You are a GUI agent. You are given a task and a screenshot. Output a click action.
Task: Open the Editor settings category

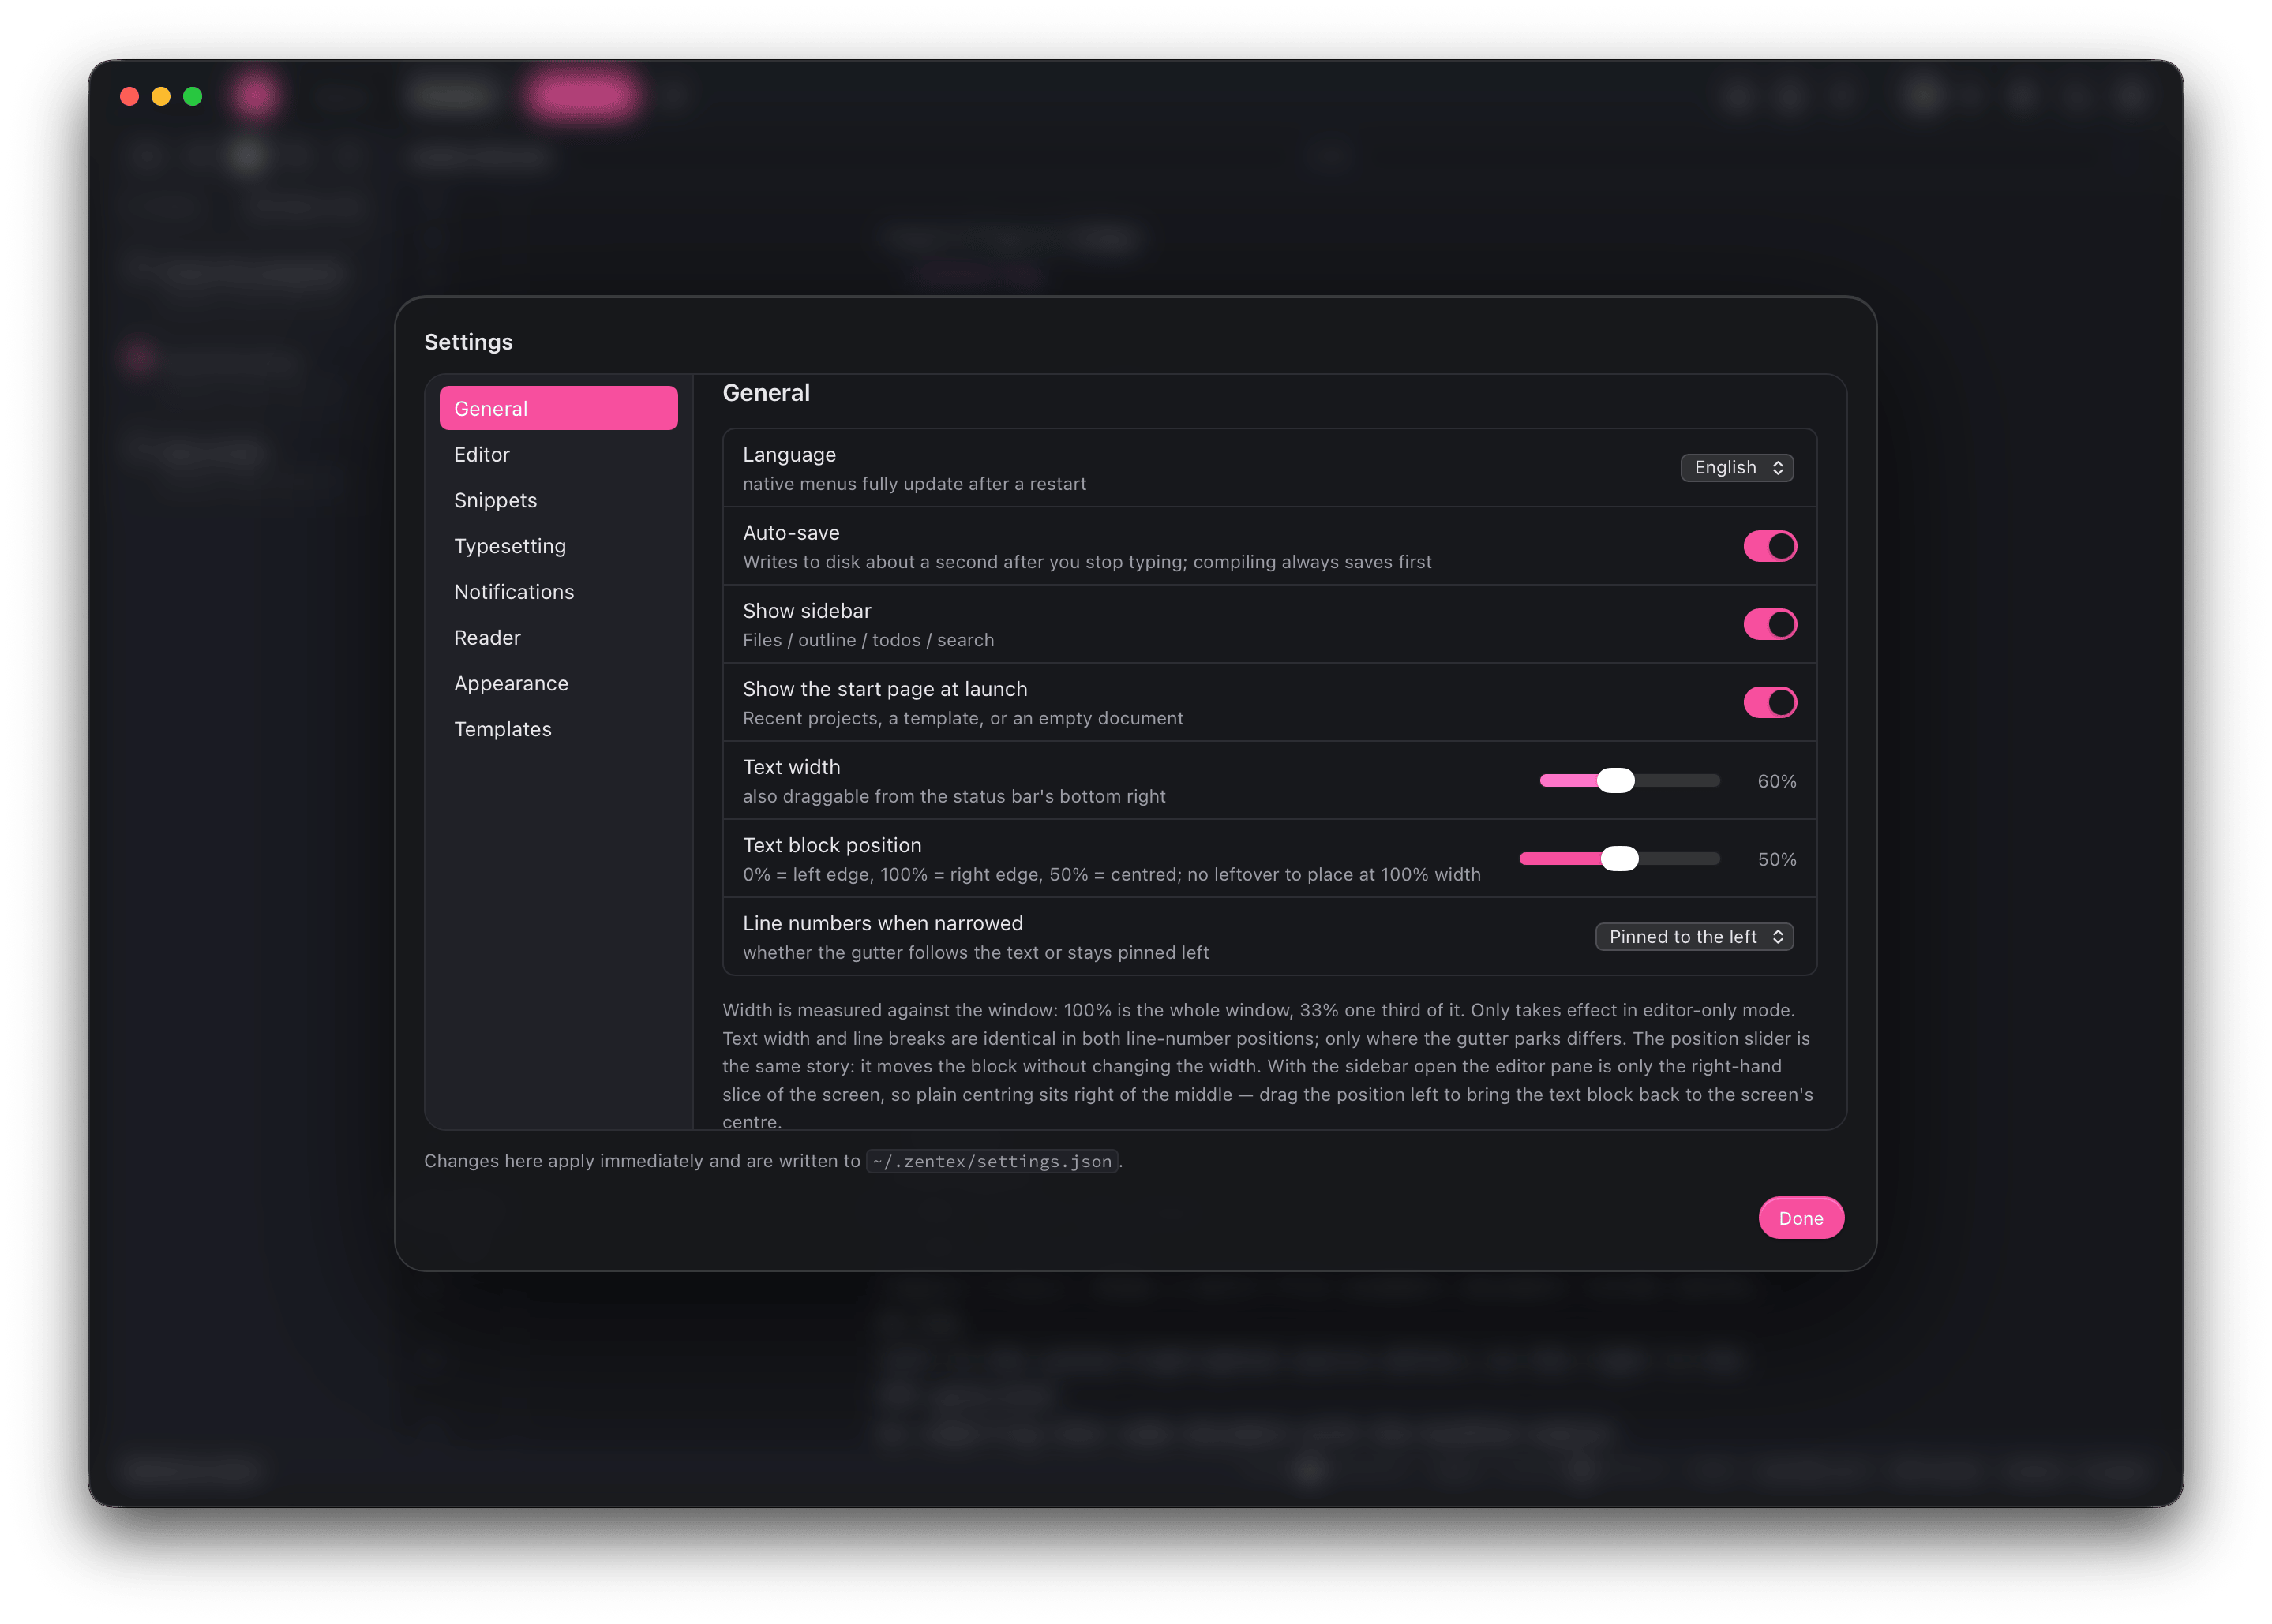(558, 454)
